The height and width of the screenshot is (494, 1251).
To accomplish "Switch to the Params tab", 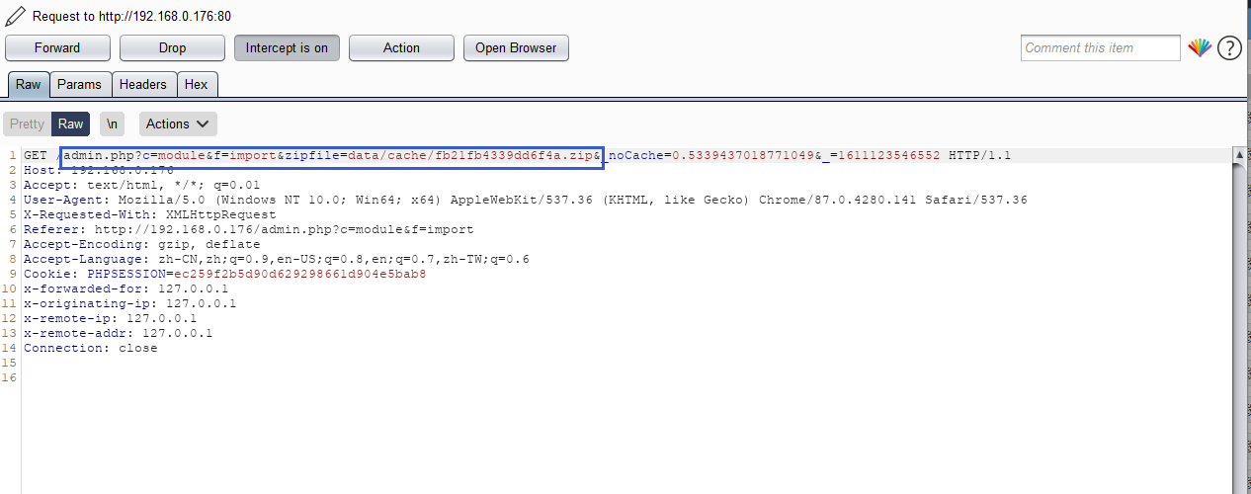I will tap(79, 84).
